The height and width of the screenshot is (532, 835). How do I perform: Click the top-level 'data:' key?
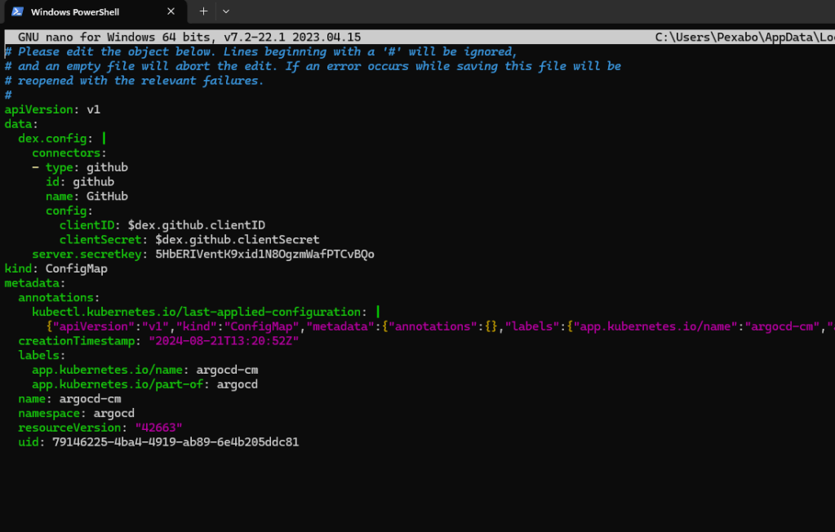tap(21, 124)
